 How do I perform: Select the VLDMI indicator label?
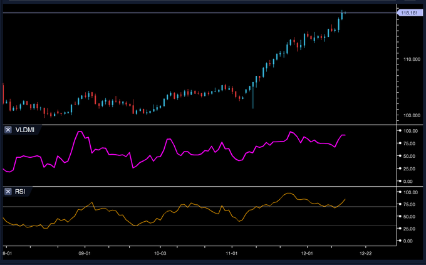click(24, 130)
